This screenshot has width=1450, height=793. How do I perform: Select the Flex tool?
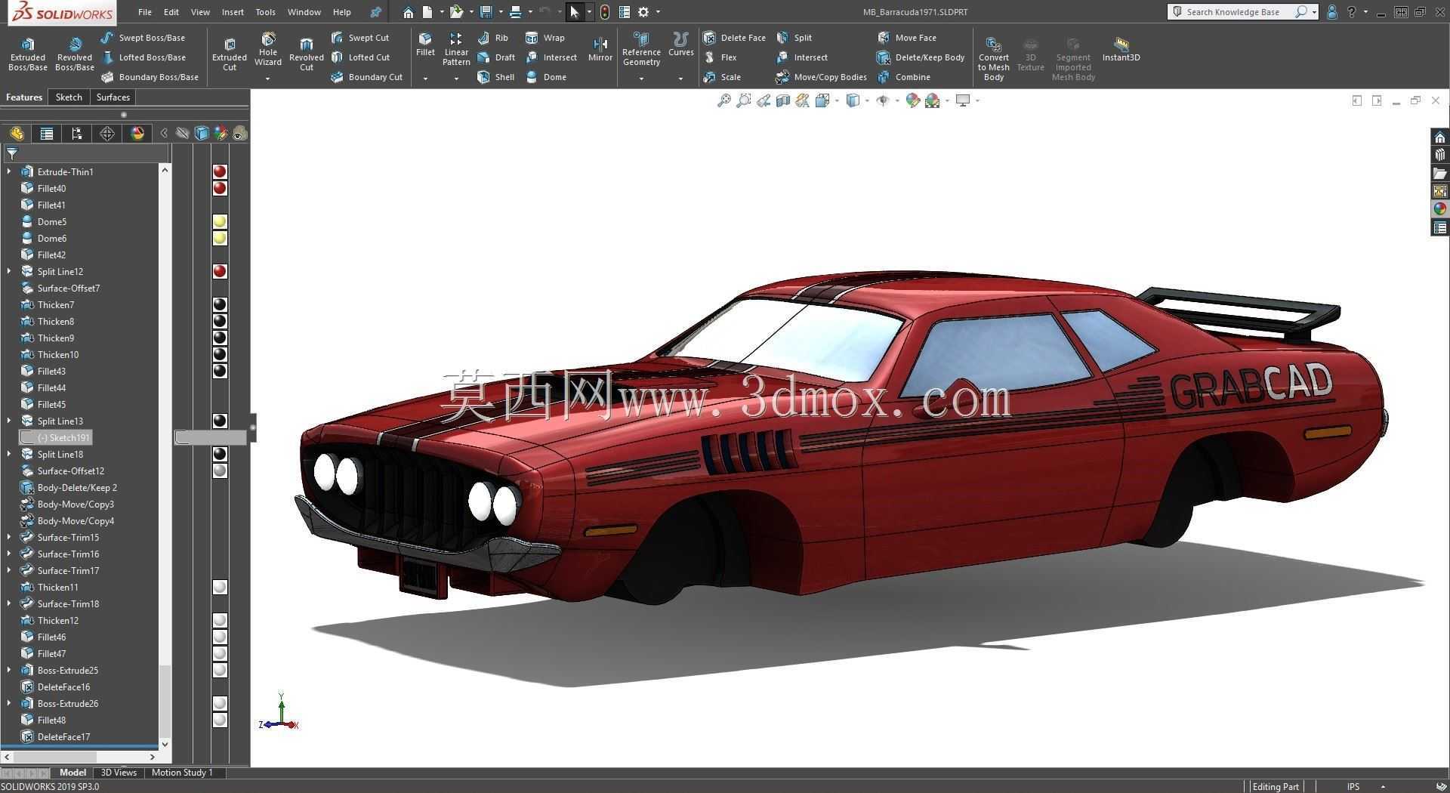(x=720, y=57)
